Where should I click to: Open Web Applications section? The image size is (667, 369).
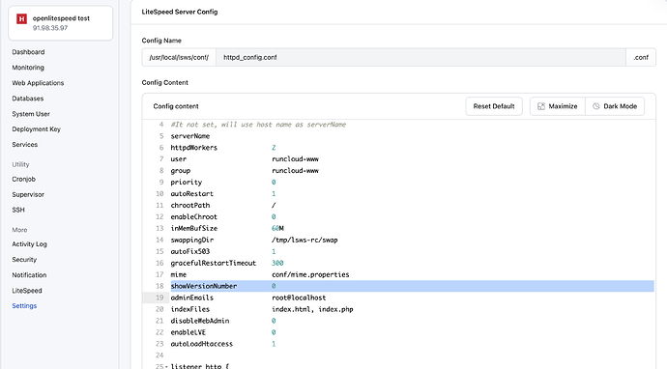[38, 83]
